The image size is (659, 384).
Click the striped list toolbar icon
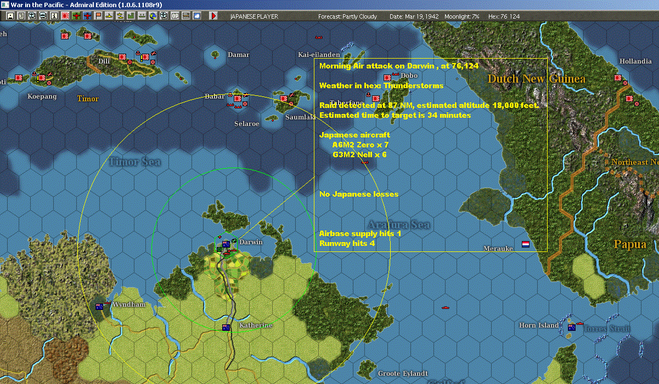tap(185, 16)
